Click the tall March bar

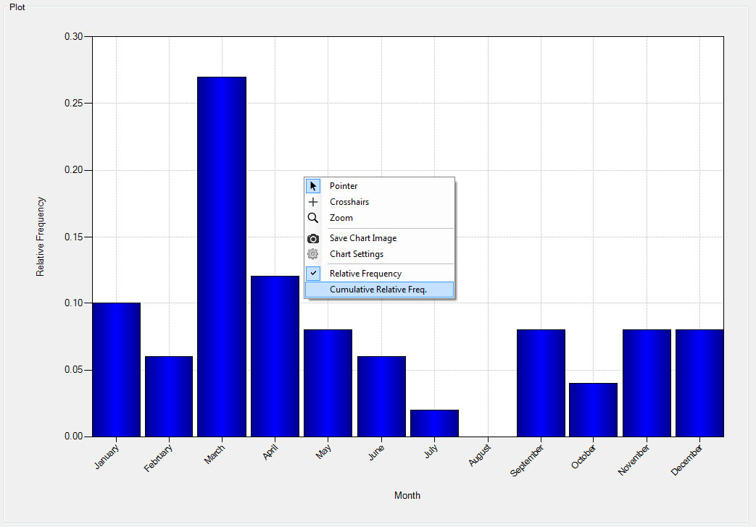pos(222,253)
